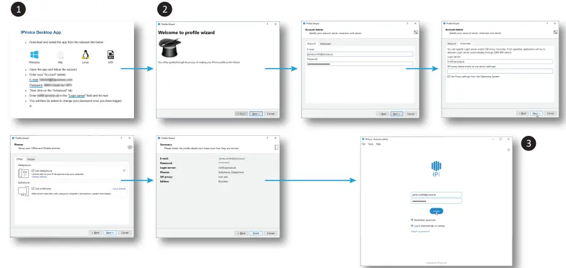Click the empty SIP proxy input field
The image size is (566, 268).
click(x=500, y=71)
